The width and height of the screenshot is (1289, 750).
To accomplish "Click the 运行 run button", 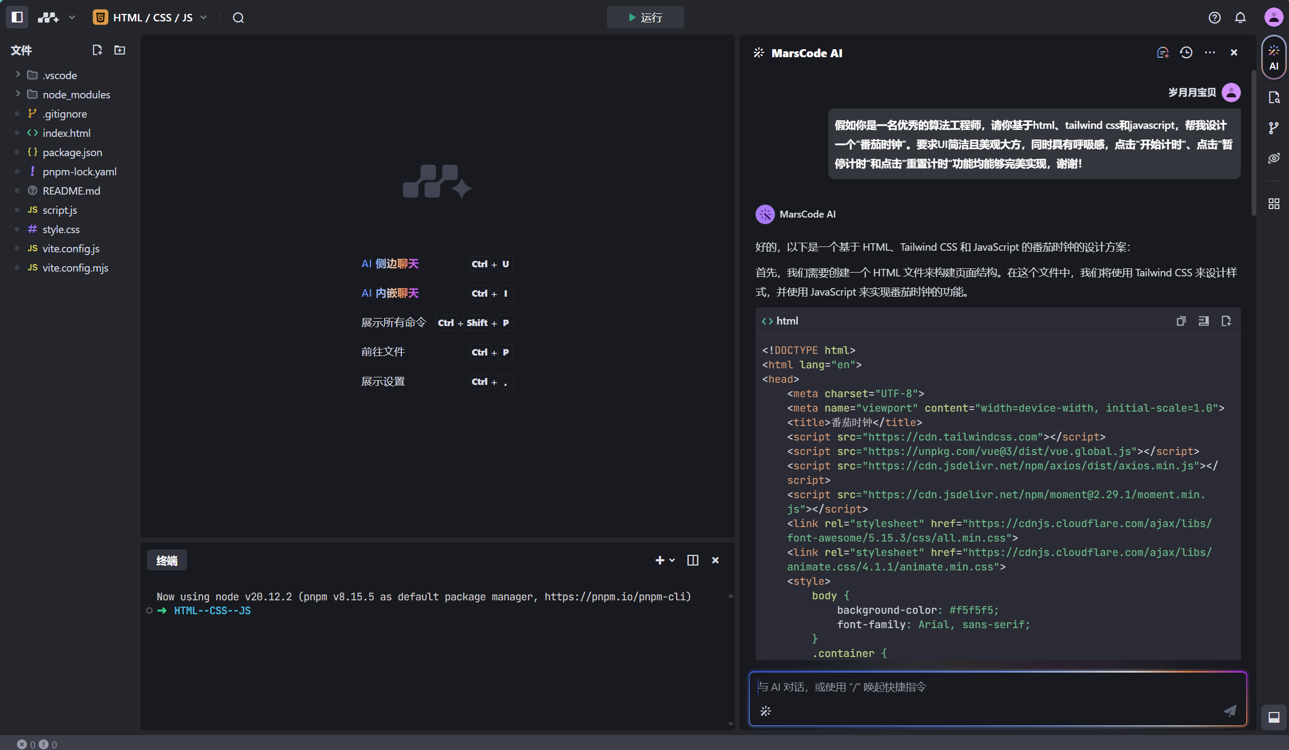I will tap(645, 18).
